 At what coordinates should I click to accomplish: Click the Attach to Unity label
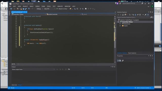point(63,9)
